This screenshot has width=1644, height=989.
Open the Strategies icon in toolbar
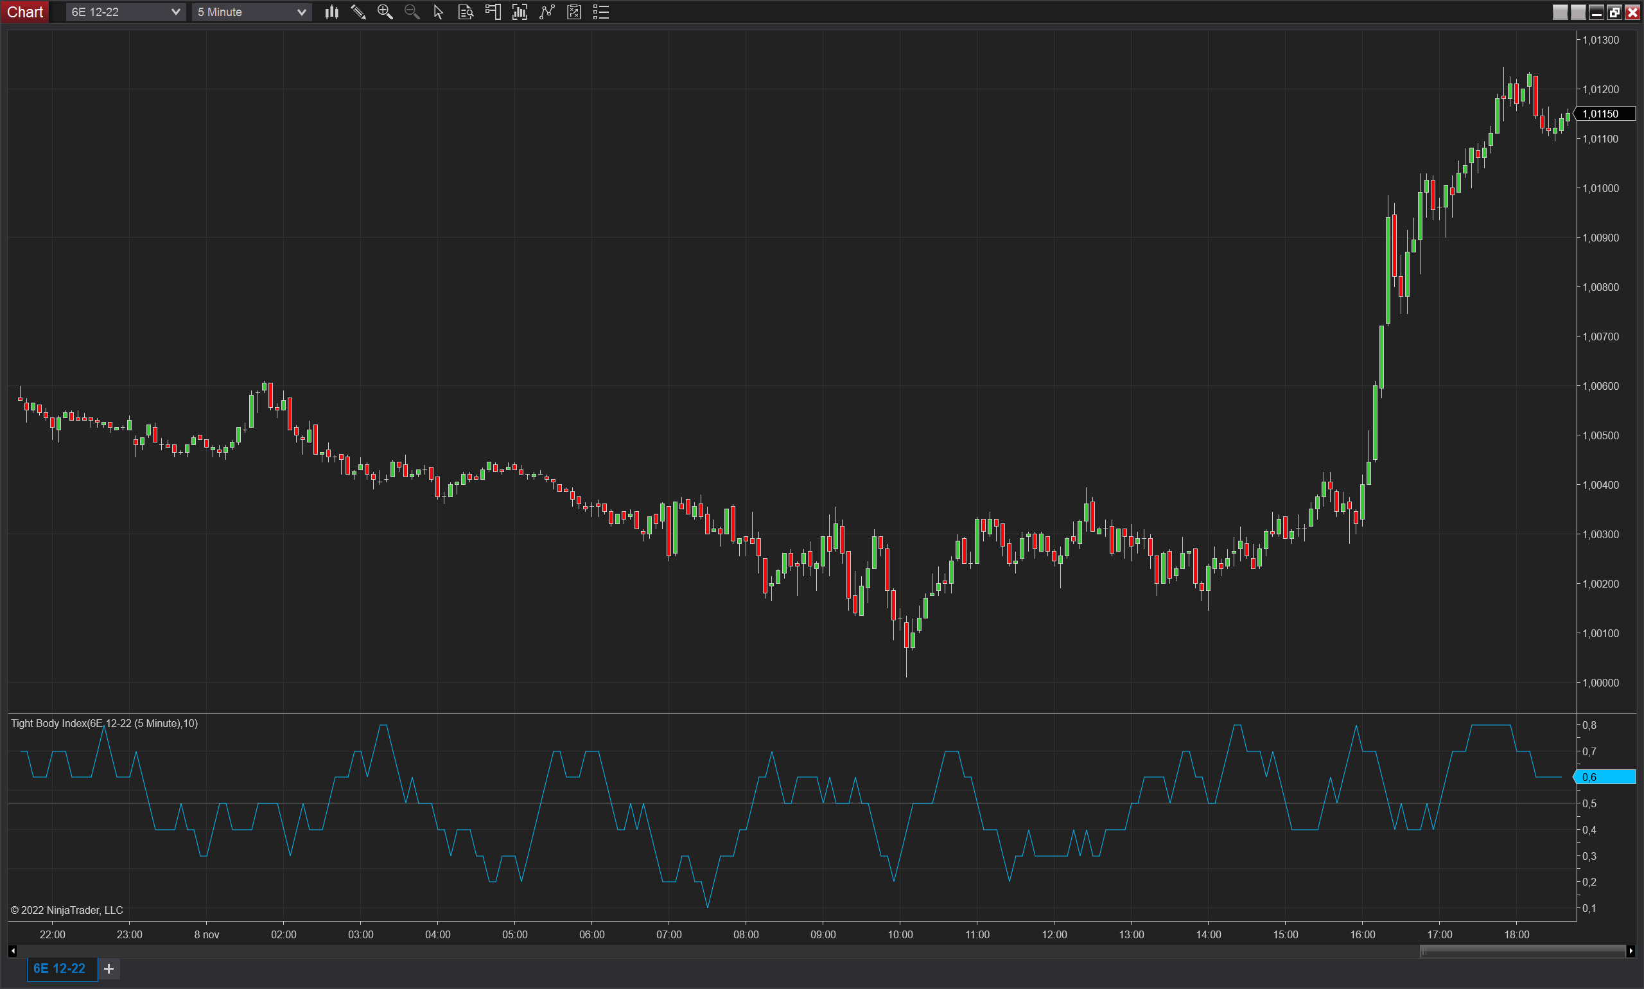[x=573, y=12]
